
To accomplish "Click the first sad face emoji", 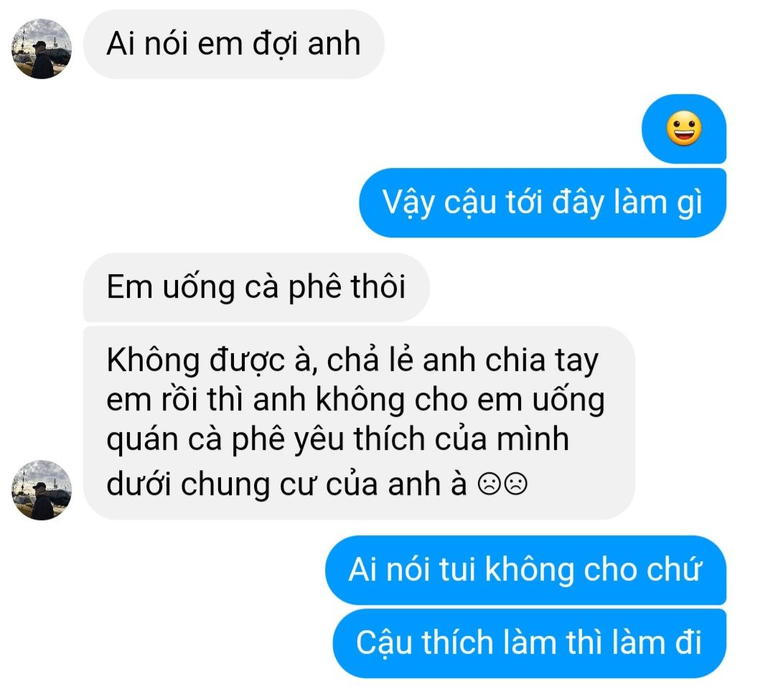I will (x=489, y=484).
